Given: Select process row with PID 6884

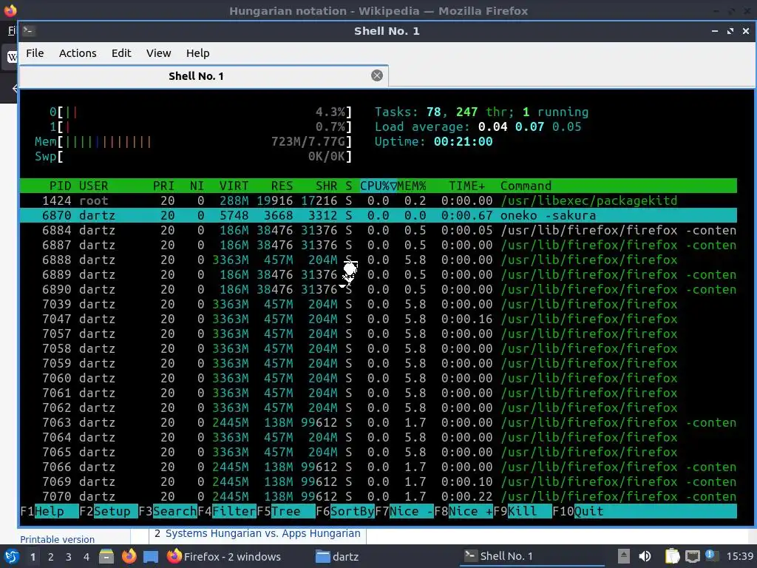Looking at the screenshot, I should tap(378, 231).
